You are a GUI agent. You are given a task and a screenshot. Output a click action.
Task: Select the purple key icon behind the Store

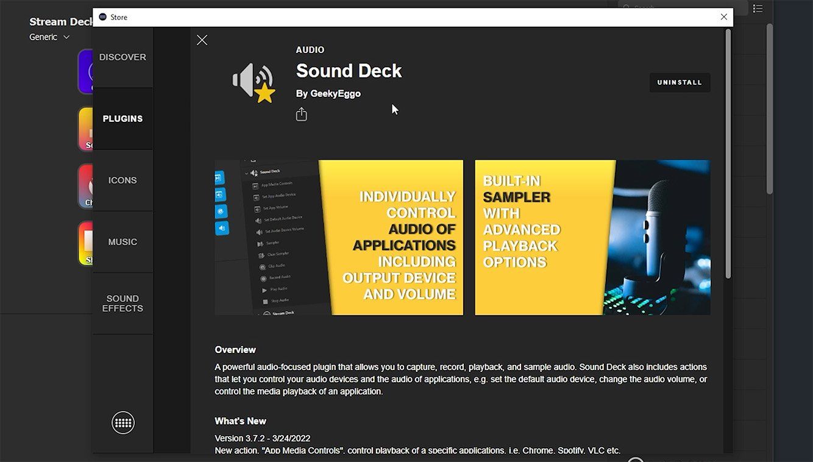85,71
